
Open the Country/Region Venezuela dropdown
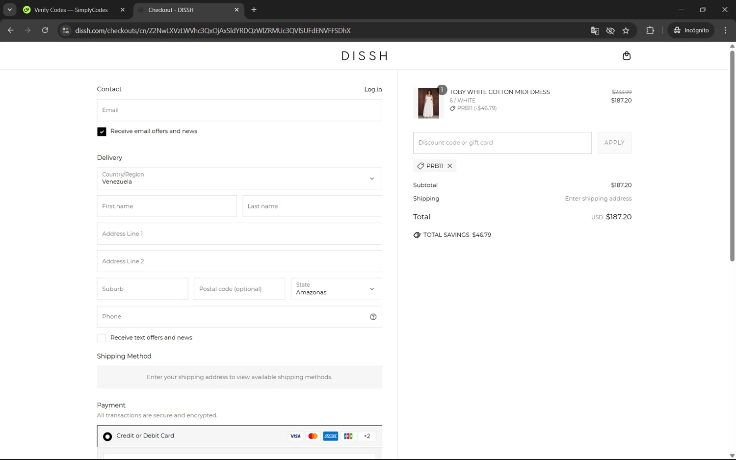coord(239,179)
